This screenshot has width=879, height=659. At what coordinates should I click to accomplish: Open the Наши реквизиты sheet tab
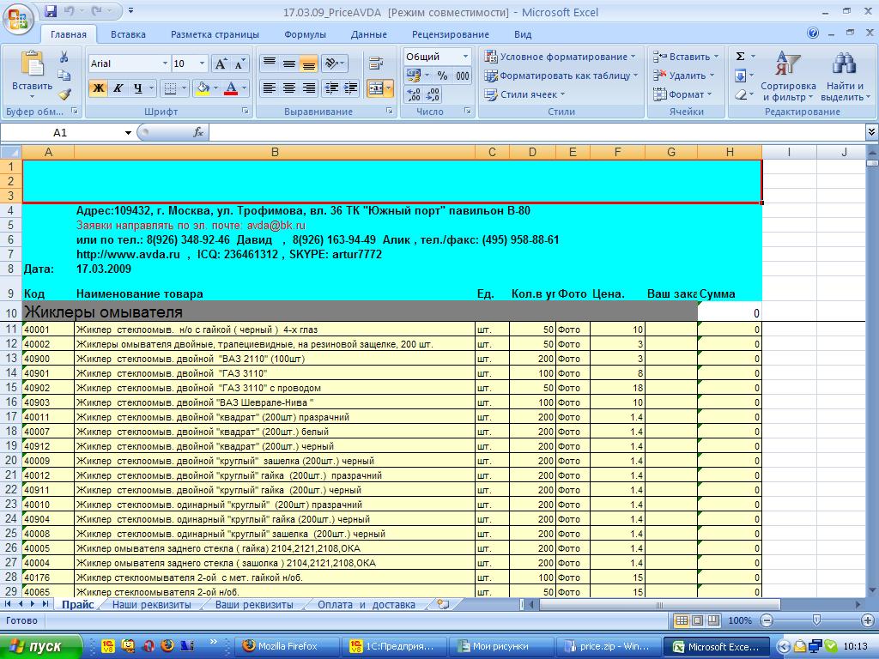click(x=151, y=605)
